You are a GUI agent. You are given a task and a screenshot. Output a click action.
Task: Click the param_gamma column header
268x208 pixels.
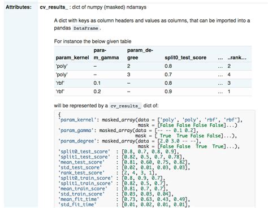tap(106, 54)
